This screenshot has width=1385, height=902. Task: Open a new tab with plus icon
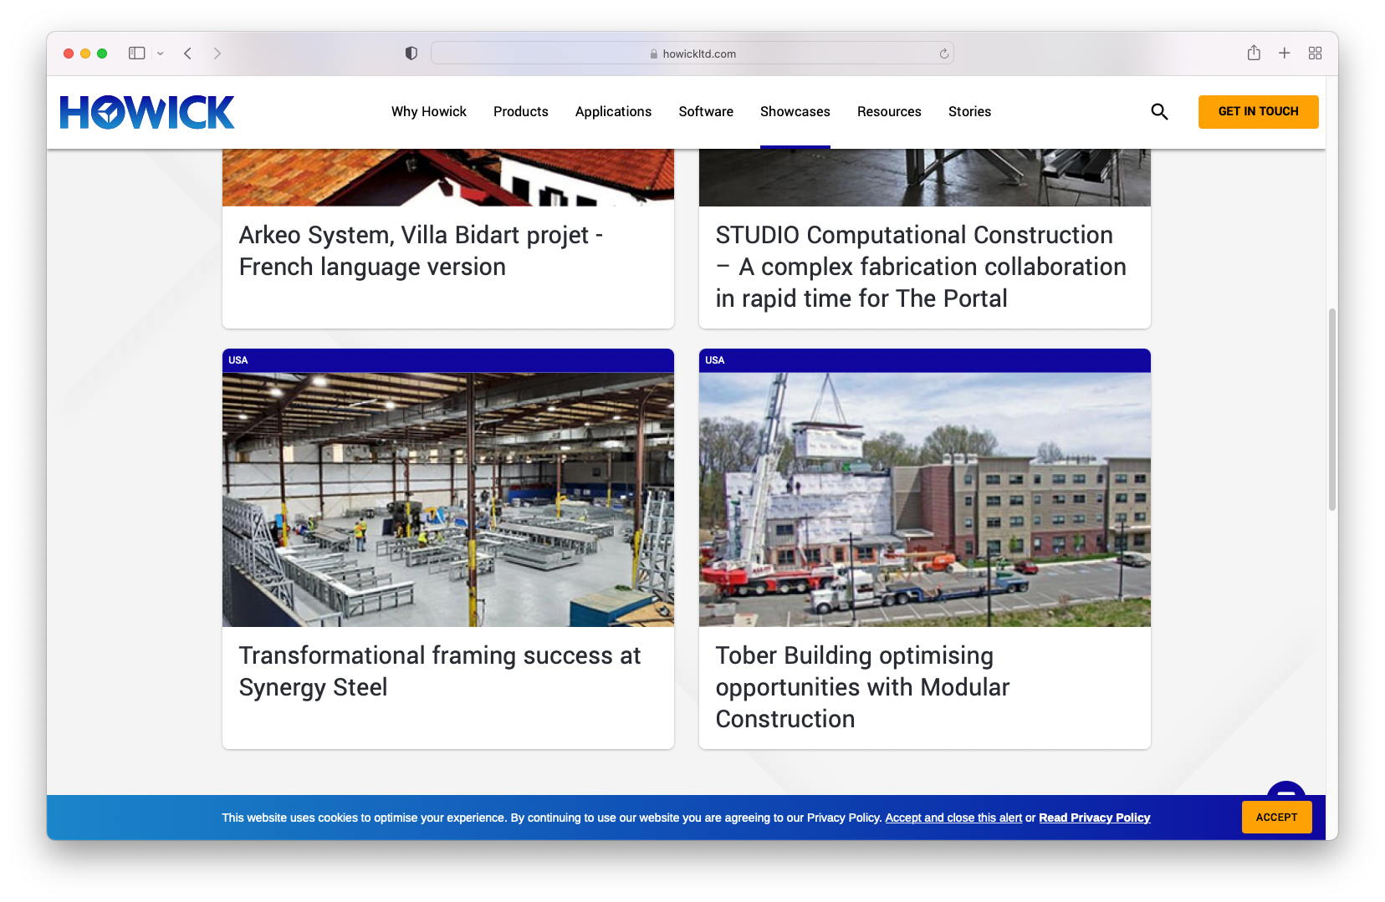coord(1285,54)
